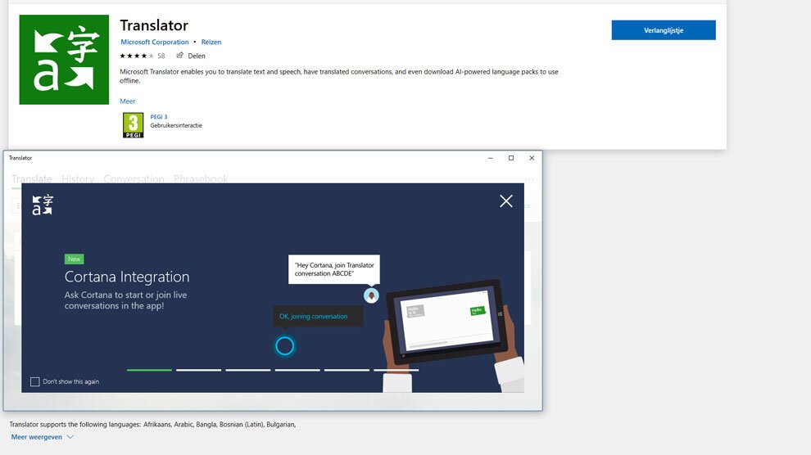Maximize the Translator window
The height and width of the screenshot is (455, 811).
coord(511,158)
